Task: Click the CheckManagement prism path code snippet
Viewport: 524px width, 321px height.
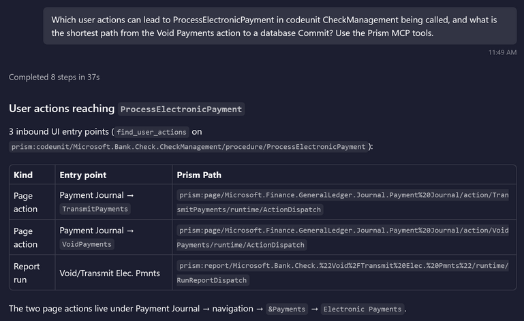Action: (x=189, y=147)
